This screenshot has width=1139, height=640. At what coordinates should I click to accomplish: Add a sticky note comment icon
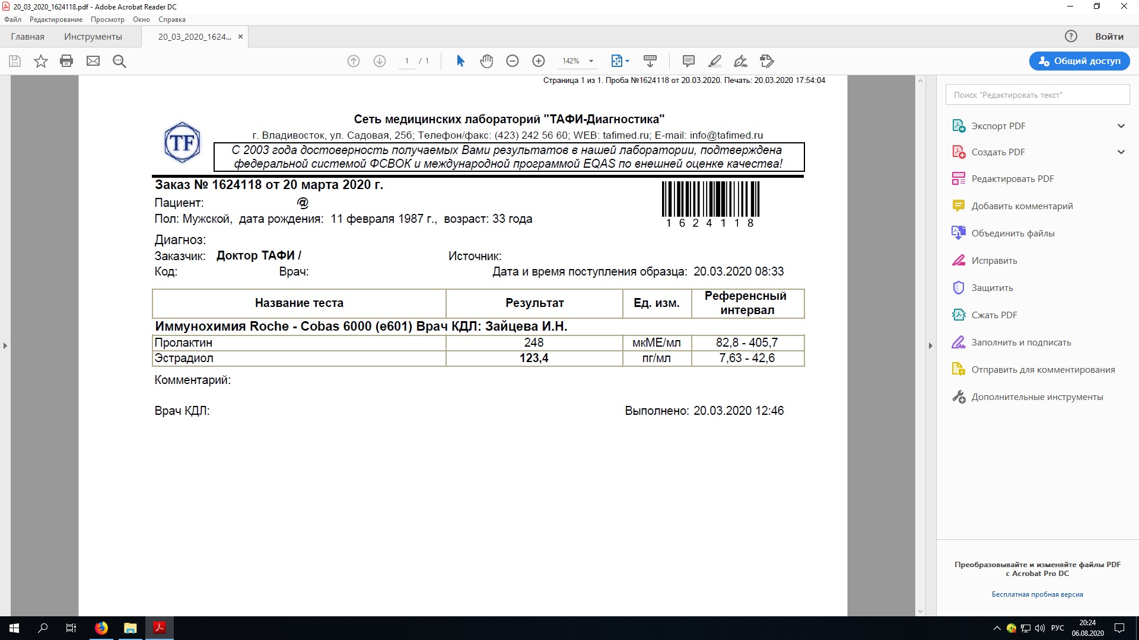point(689,61)
